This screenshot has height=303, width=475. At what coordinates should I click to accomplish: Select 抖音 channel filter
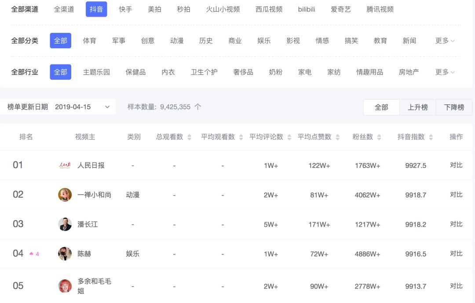point(96,9)
